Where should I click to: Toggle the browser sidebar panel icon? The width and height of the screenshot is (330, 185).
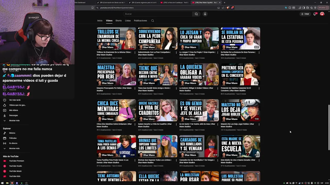(304, 8)
